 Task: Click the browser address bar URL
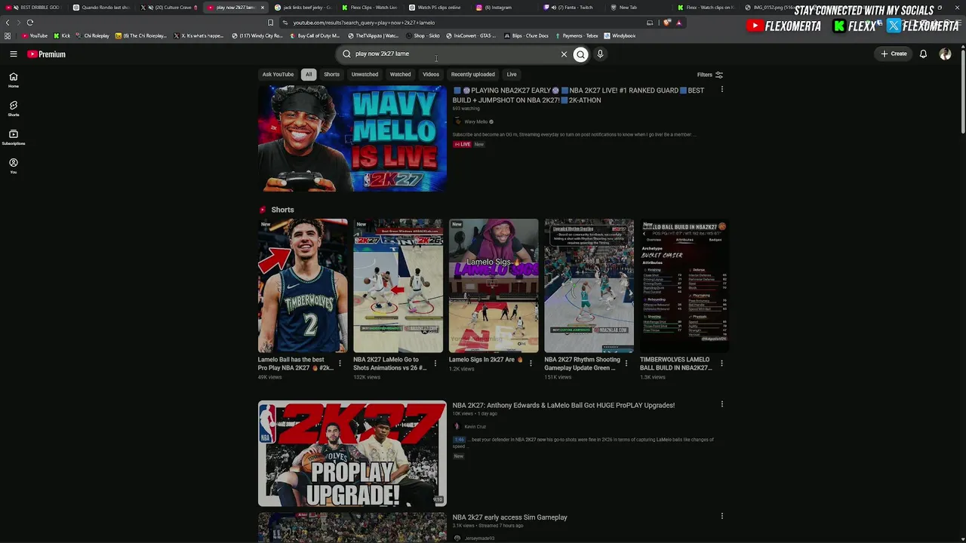click(364, 23)
